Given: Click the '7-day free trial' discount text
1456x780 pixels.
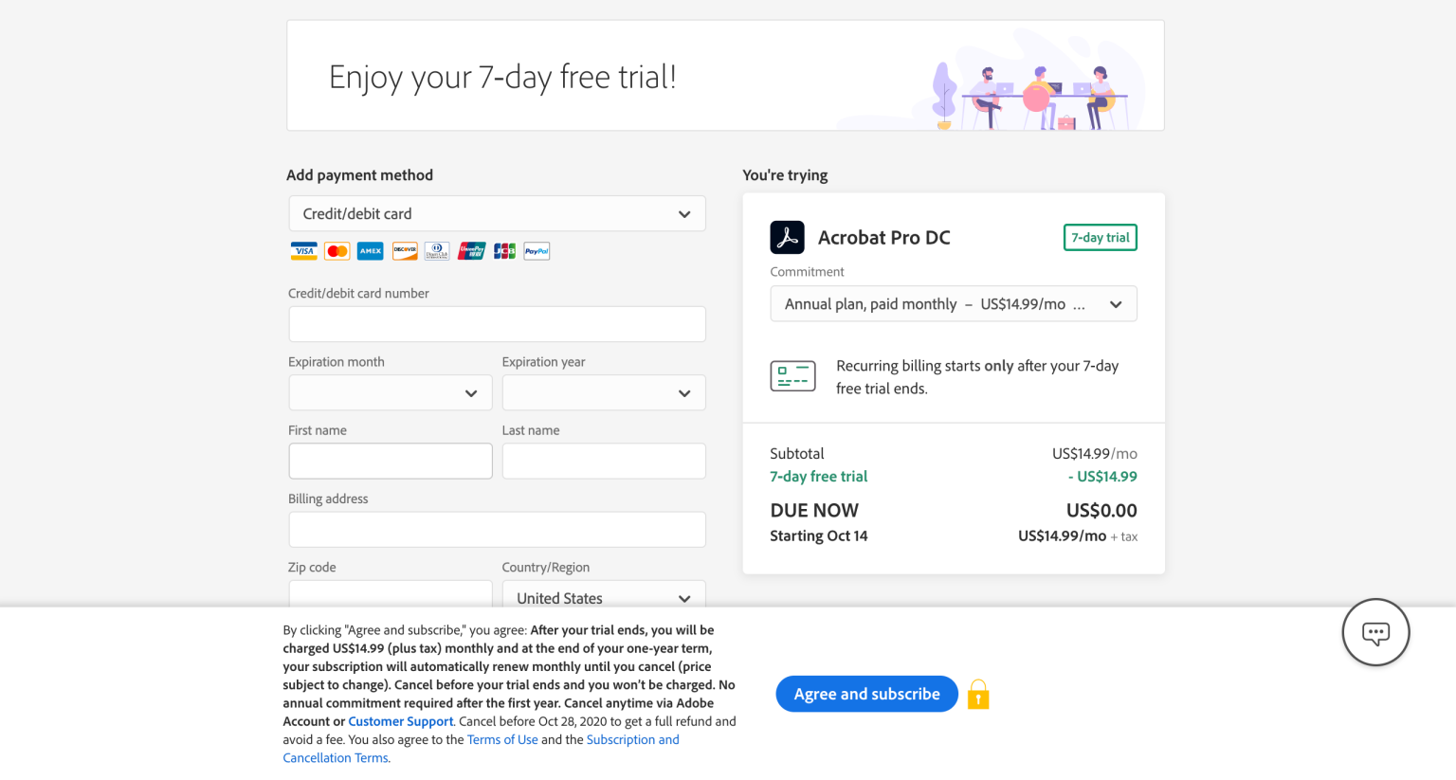Looking at the screenshot, I should pos(818,477).
